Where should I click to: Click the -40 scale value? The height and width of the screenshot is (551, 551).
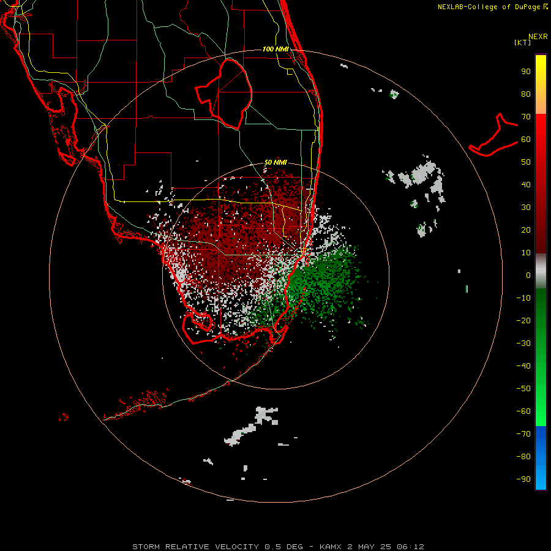[x=523, y=366]
